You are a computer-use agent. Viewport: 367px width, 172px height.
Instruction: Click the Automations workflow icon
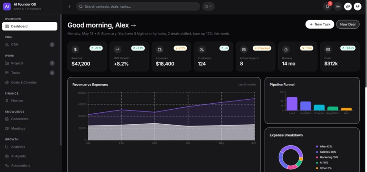[7, 166]
